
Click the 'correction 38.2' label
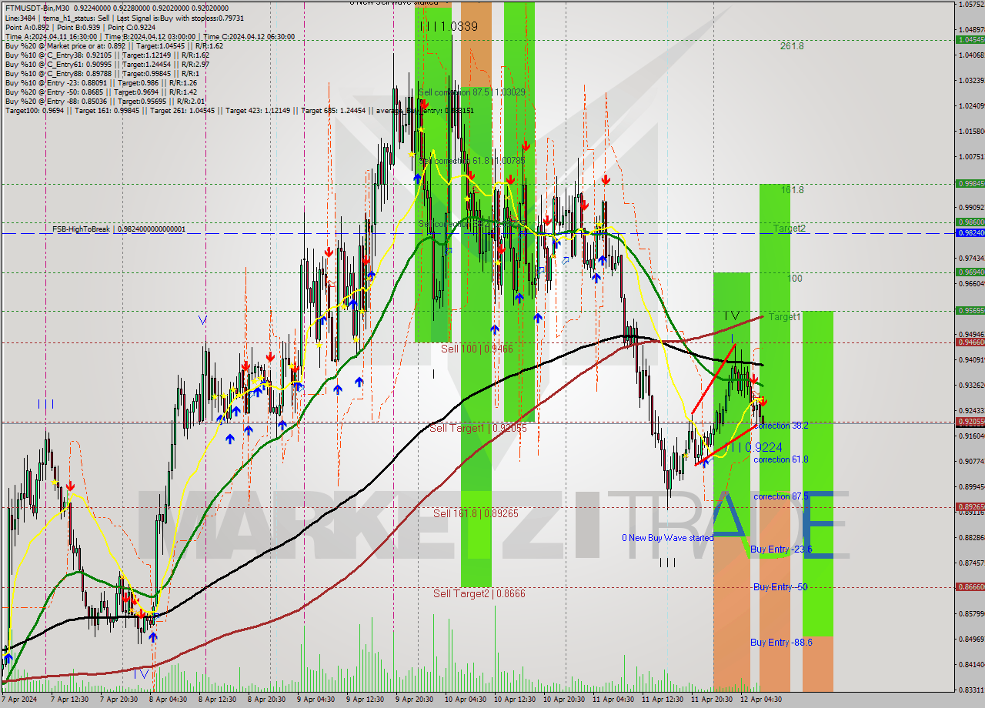pos(780,426)
